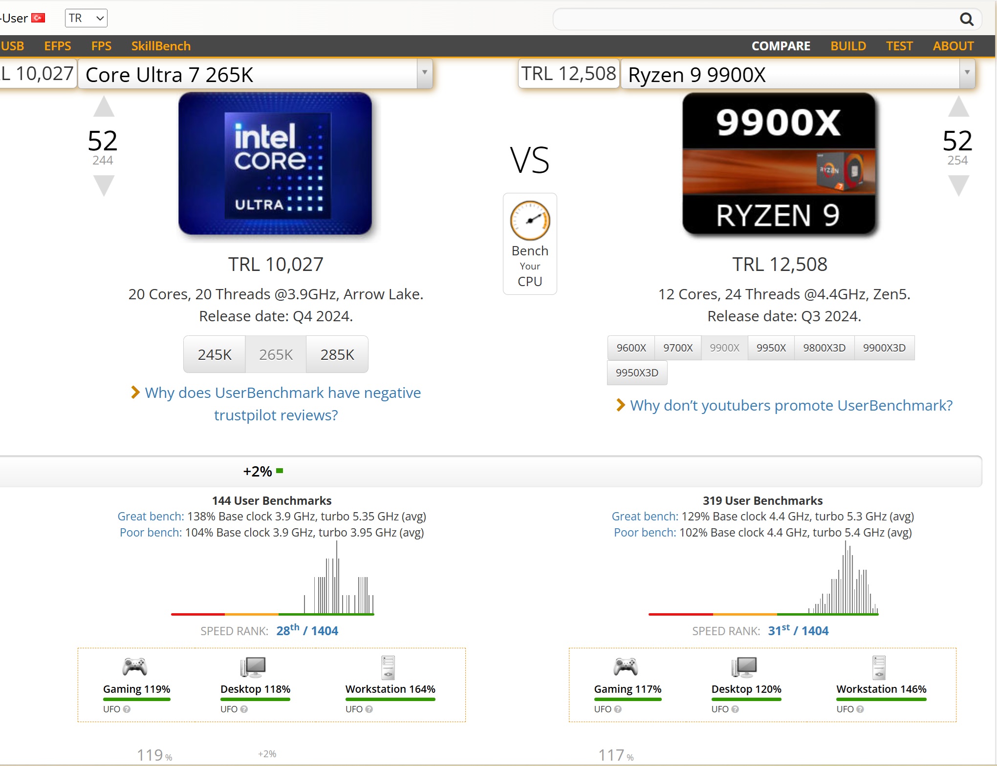This screenshot has height=766, width=997.
Task: Open the USB menu
Action: tap(12, 46)
